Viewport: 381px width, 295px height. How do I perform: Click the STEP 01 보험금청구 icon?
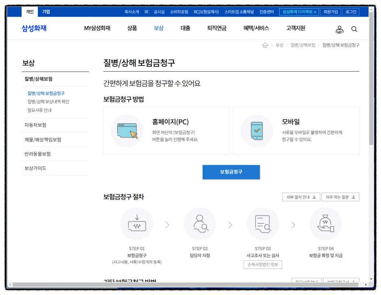coord(137,224)
